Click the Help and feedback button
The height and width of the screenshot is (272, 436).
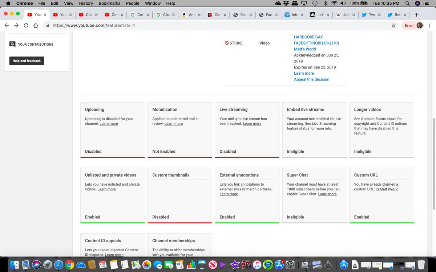26,61
